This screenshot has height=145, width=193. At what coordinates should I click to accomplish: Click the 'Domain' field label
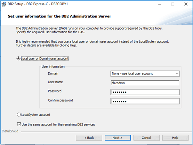pos(53,73)
